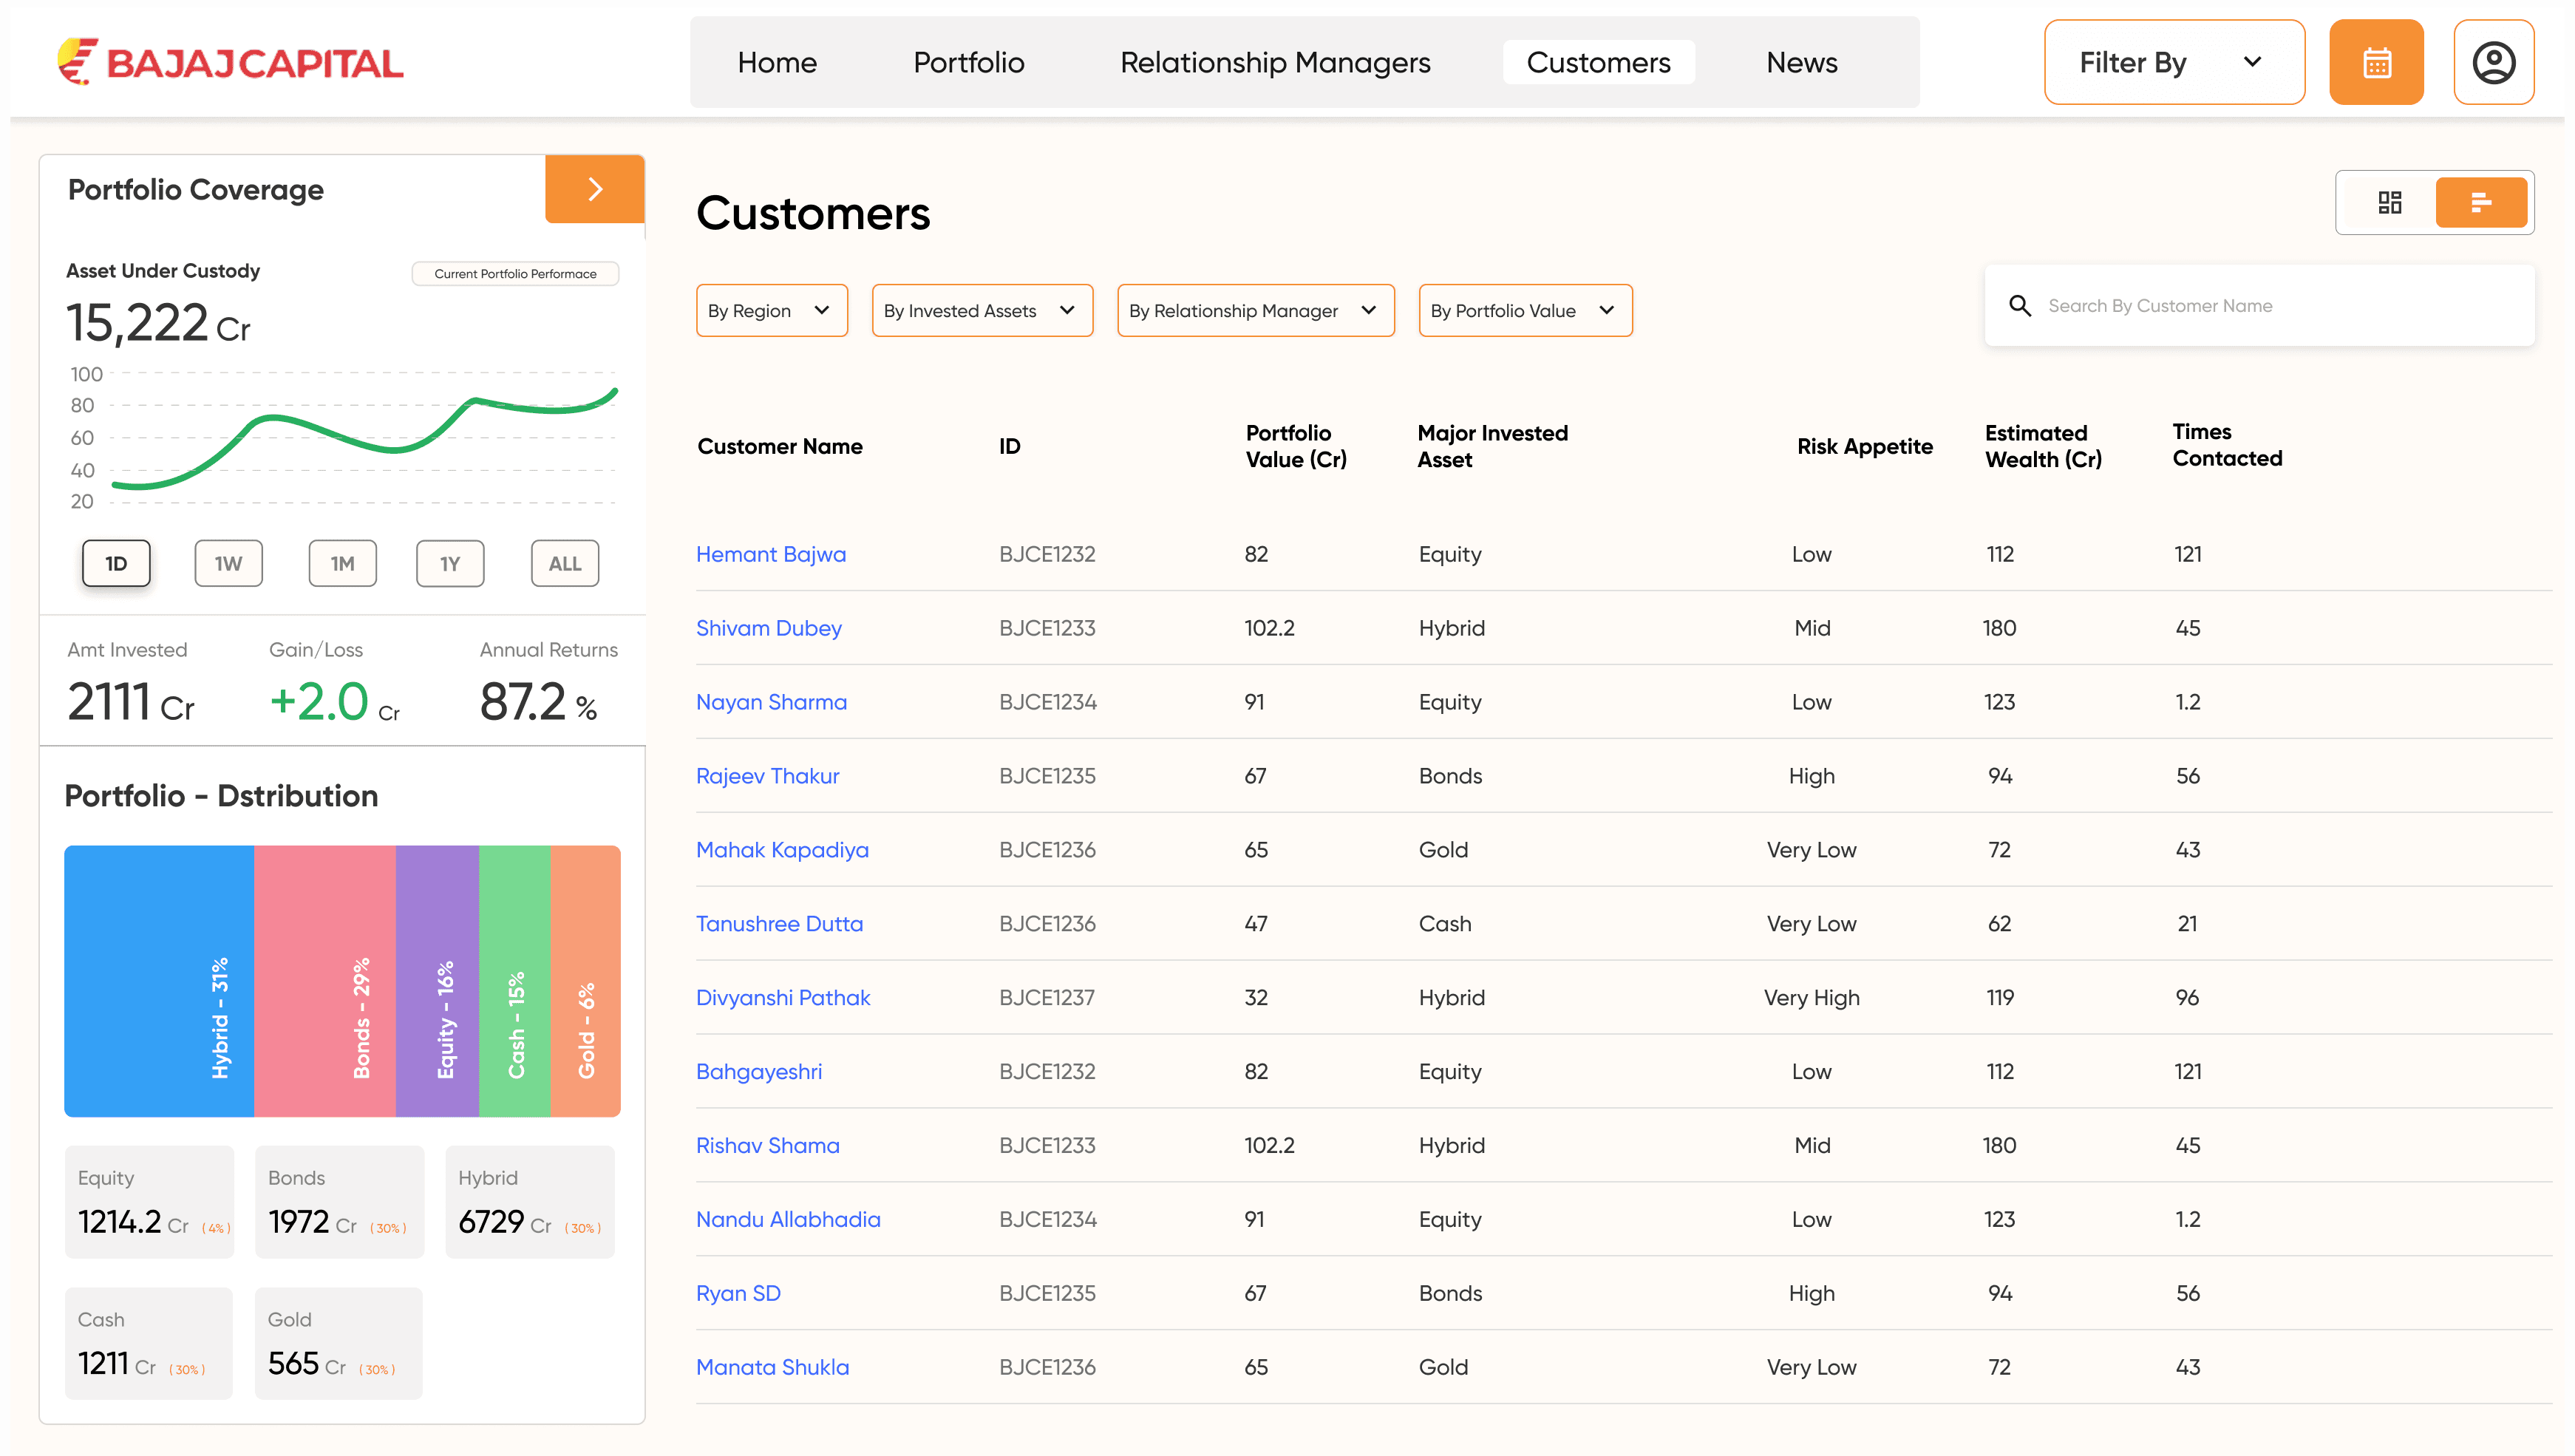
Task: Toggle the ALL time range
Action: pyautogui.click(x=564, y=563)
